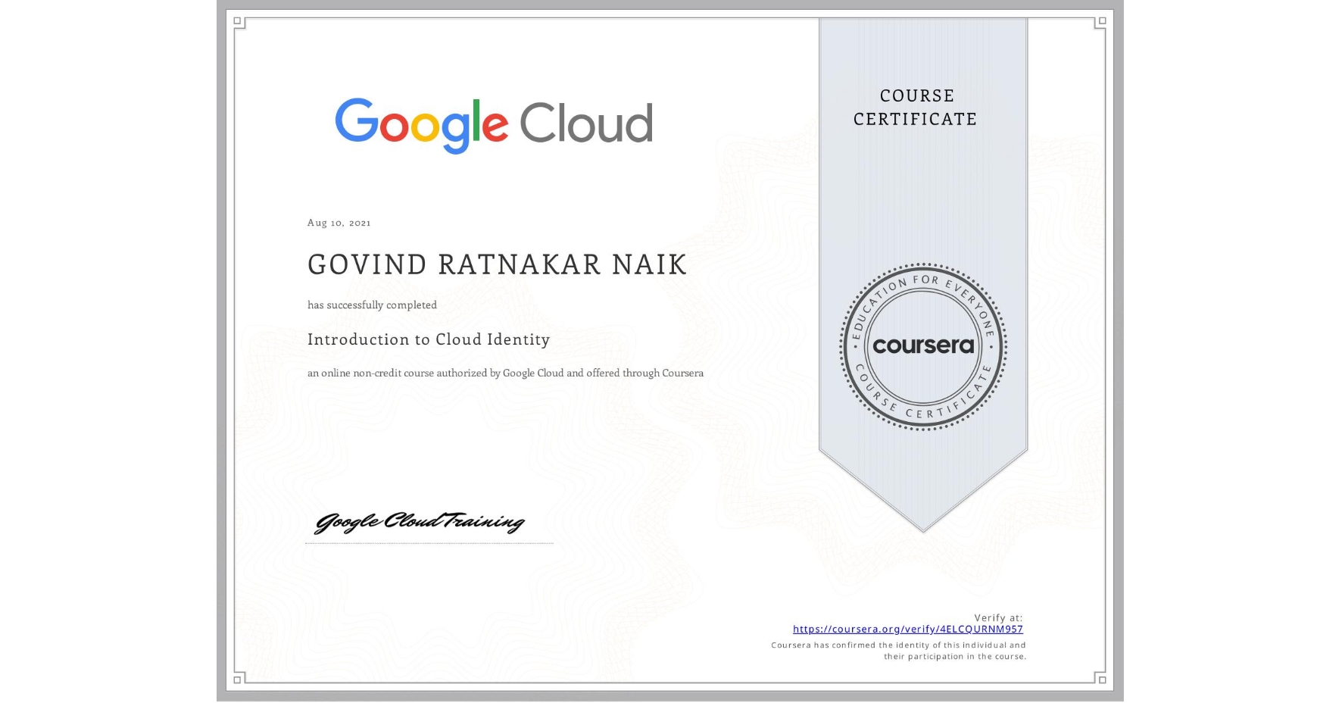Image resolution: width=1342 pixels, height=703 pixels.
Task: Select the non-credit course description line
Action: [505, 373]
